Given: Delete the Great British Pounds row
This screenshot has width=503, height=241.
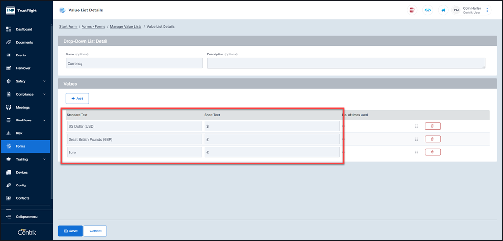Looking at the screenshot, I should (x=433, y=139).
